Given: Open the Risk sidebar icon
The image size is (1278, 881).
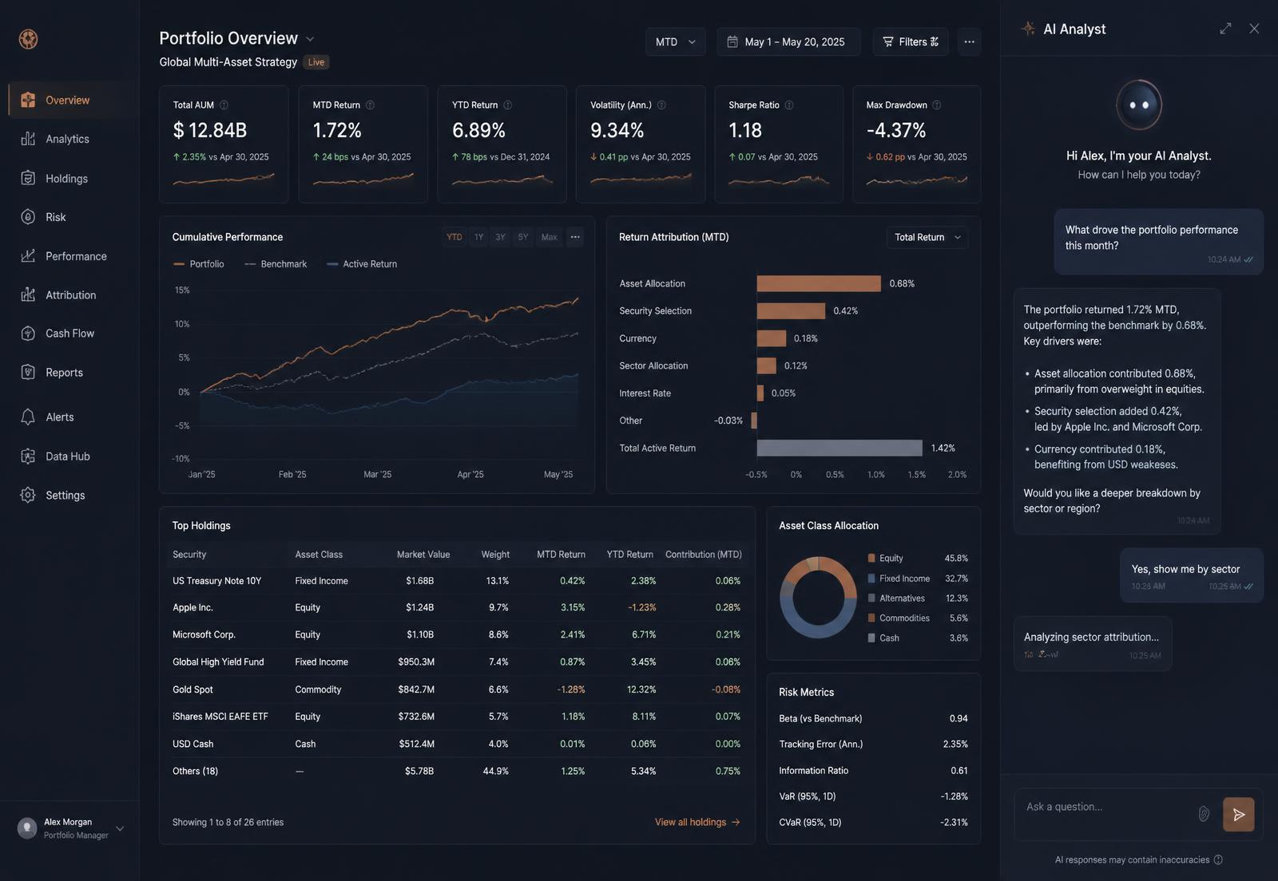Looking at the screenshot, I should [x=28, y=217].
